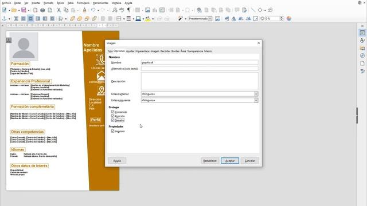The width and height of the screenshot is (367, 206).
Task: Expand the basic shapes dropdown arrow
Action: pos(265,10)
